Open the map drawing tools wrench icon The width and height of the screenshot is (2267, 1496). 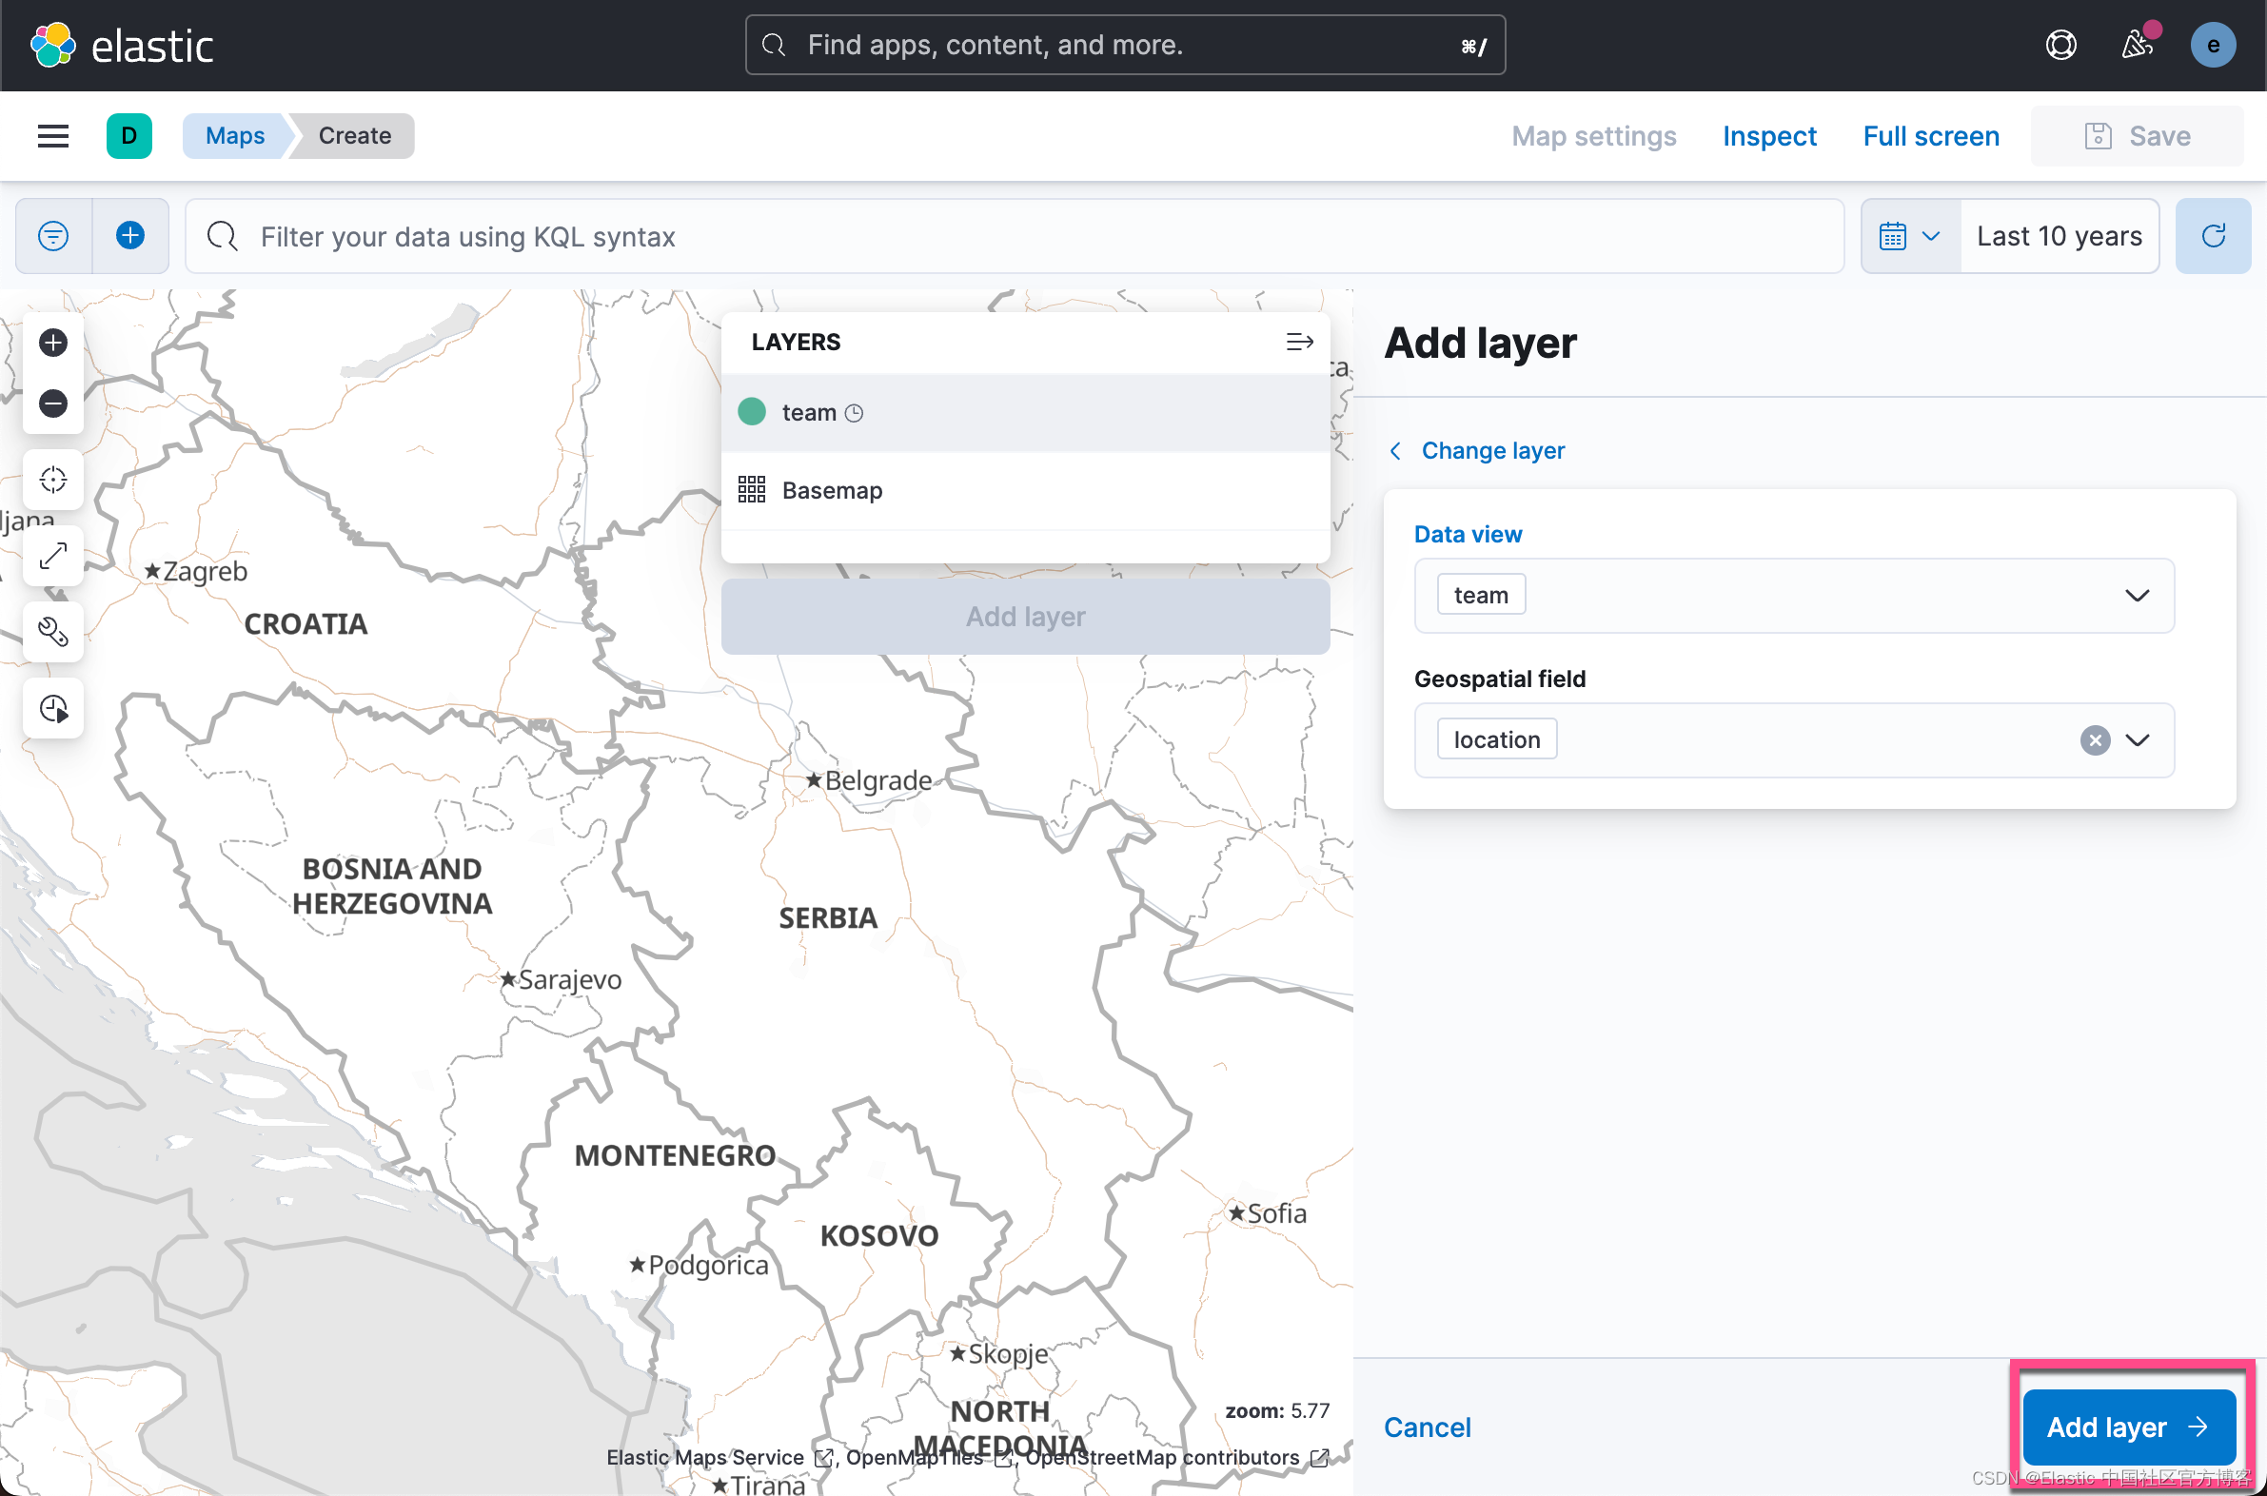(x=52, y=632)
